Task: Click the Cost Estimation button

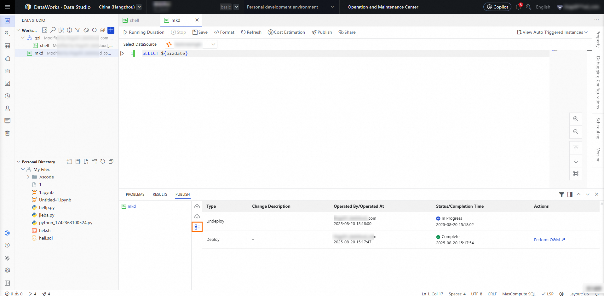Action: (x=286, y=32)
